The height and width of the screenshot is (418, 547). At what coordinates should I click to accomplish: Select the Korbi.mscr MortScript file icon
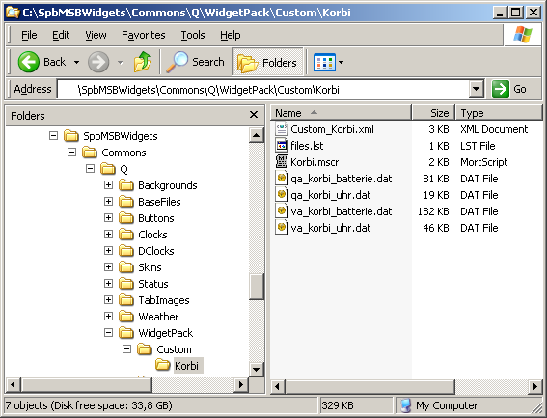pyautogui.click(x=281, y=161)
